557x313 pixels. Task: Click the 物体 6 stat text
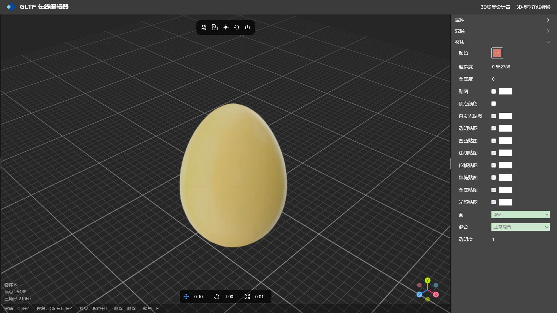click(10, 285)
